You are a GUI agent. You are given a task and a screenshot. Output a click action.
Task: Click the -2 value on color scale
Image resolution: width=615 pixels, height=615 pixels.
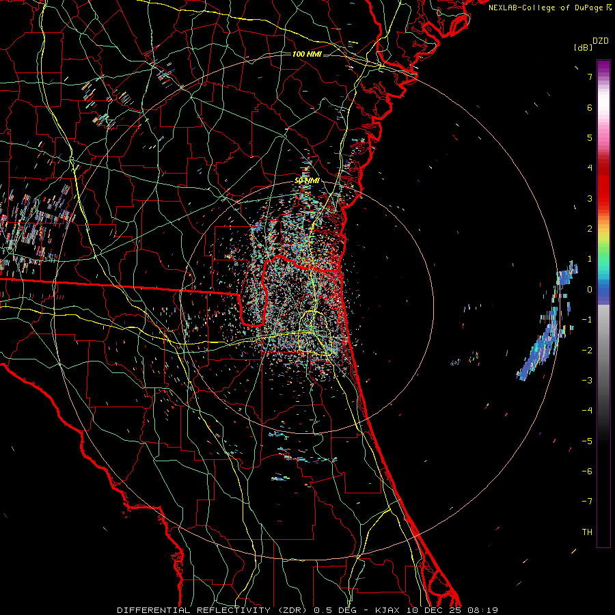pos(587,351)
